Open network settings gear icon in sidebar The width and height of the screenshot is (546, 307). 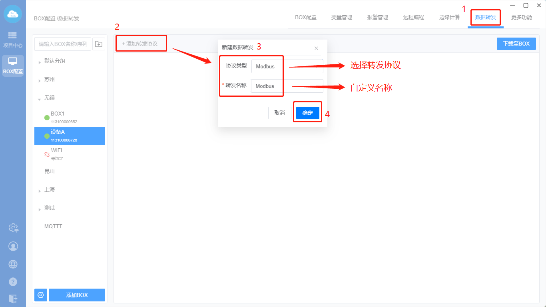(x=13, y=228)
